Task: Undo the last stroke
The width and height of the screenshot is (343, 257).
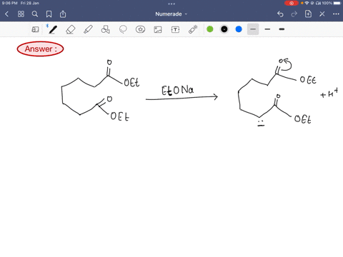Action: 280,14
